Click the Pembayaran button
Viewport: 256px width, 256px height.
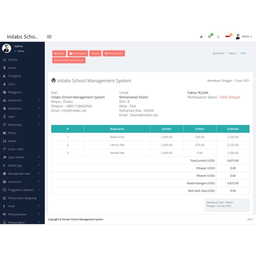click(x=114, y=53)
